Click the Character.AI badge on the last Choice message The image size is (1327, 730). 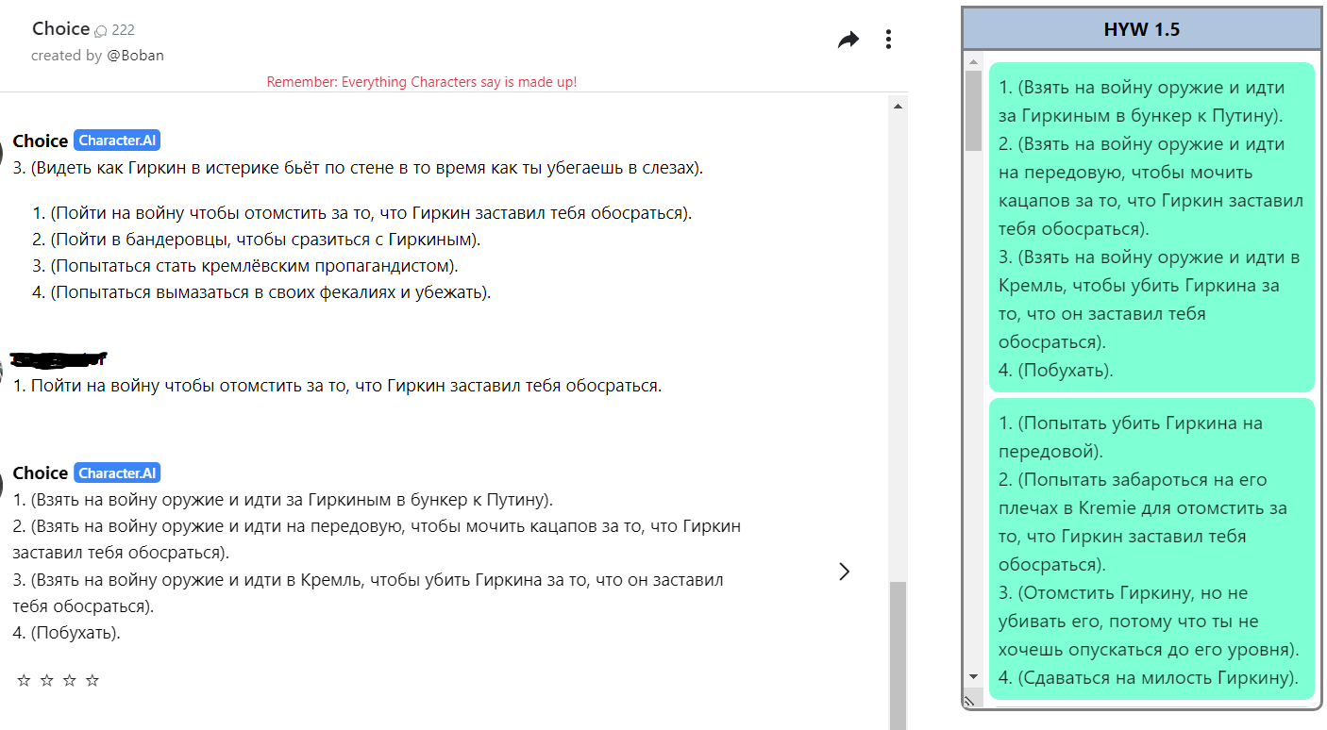pos(117,473)
